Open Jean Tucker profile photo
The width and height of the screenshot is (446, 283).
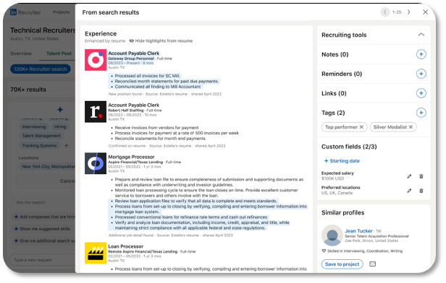click(x=332, y=235)
